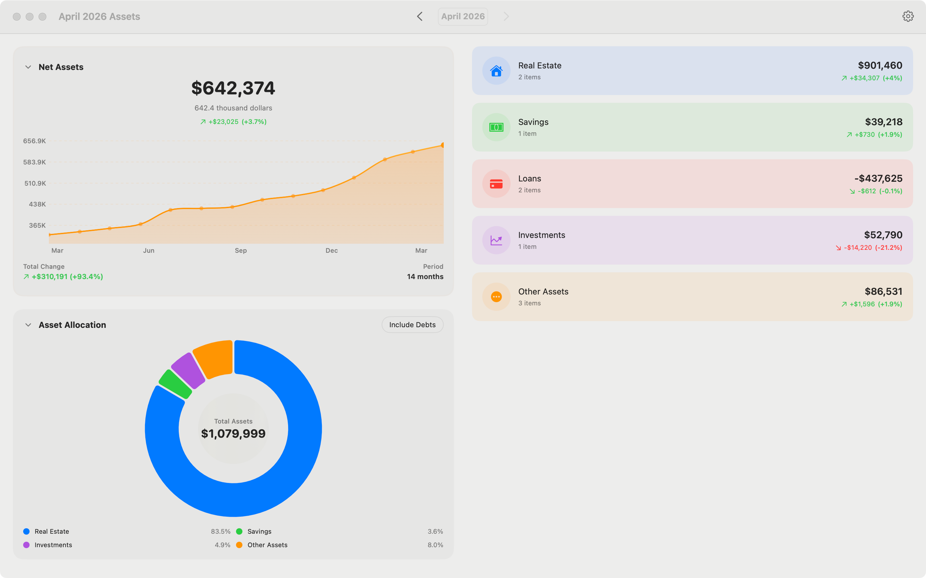The height and width of the screenshot is (578, 926).
Task: Click the green Savings legend dot
Action: (x=239, y=531)
